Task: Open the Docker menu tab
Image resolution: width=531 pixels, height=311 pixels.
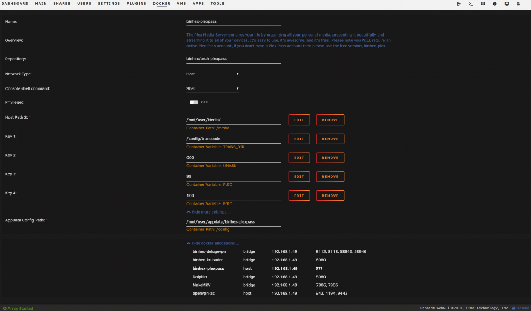Action: (161, 3)
